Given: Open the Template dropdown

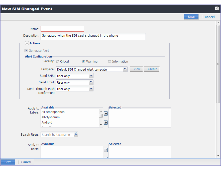Looking at the screenshot, I should click(125, 69).
